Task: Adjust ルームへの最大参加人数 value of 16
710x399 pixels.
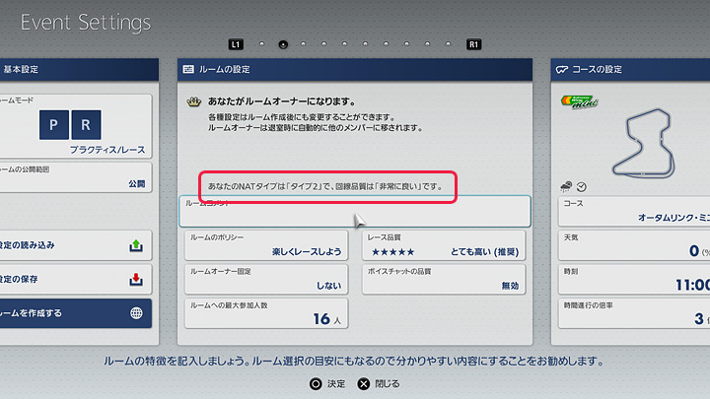Action: (x=266, y=313)
